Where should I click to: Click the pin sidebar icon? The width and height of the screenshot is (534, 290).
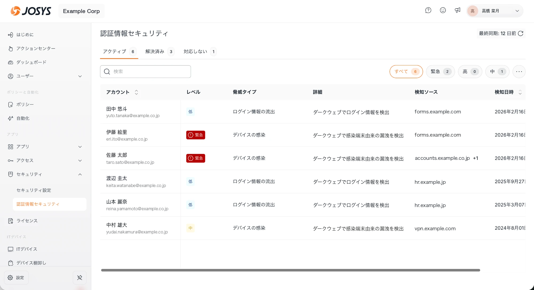click(x=80, y=278)
